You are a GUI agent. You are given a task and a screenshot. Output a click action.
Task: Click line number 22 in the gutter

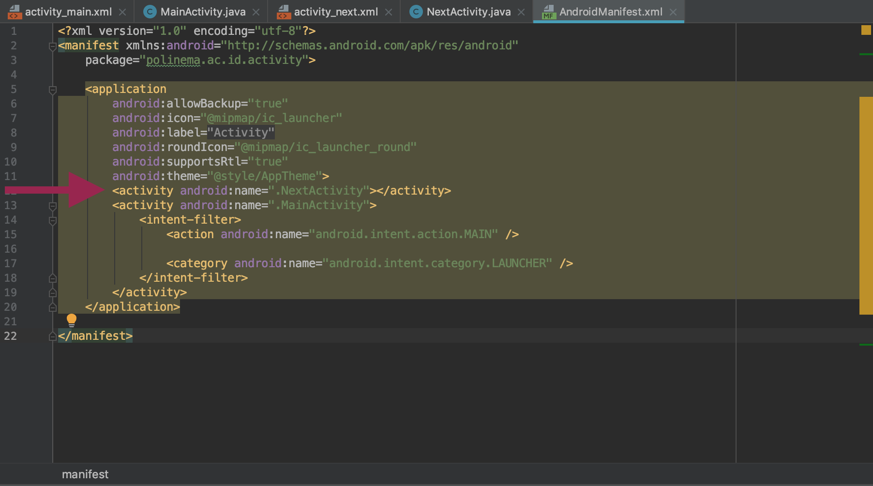[10, 336]
